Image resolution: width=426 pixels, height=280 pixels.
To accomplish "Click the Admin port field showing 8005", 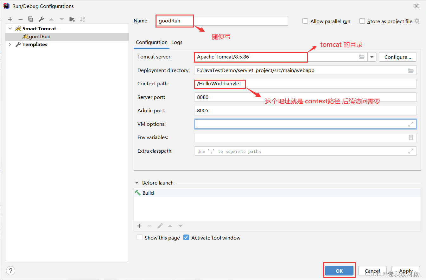I will tap(305, 111).
